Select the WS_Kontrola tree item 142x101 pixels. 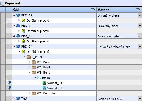point(46,93)
